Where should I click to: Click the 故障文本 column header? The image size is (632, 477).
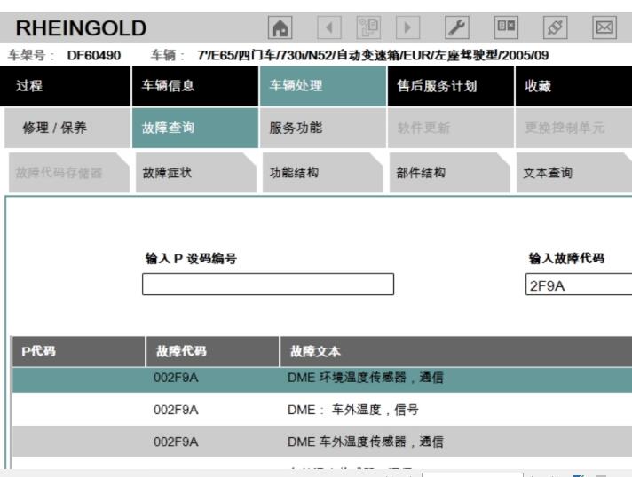456,351
